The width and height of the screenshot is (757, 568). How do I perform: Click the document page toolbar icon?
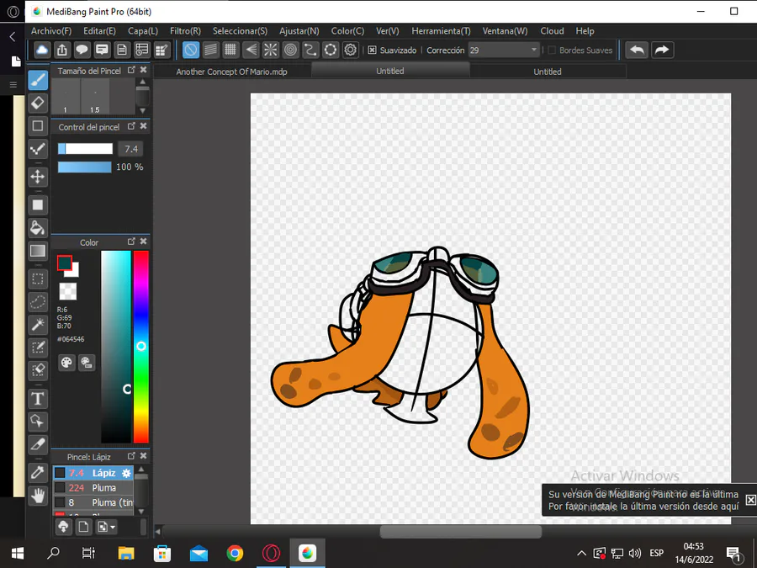[x=122, y=50]
